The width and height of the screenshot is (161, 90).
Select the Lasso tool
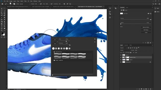tap(2, 11)
